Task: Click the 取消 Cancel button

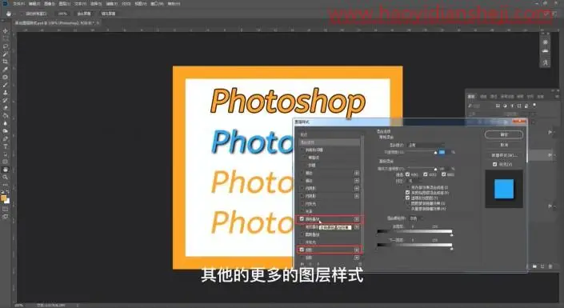Action: [x=504, y=145]
